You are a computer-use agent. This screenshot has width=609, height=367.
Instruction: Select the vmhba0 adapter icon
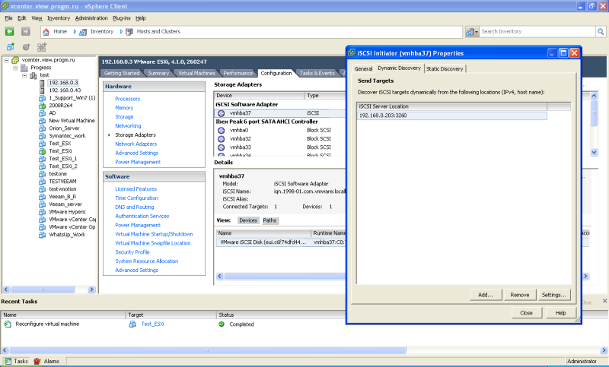click(221, 130)
